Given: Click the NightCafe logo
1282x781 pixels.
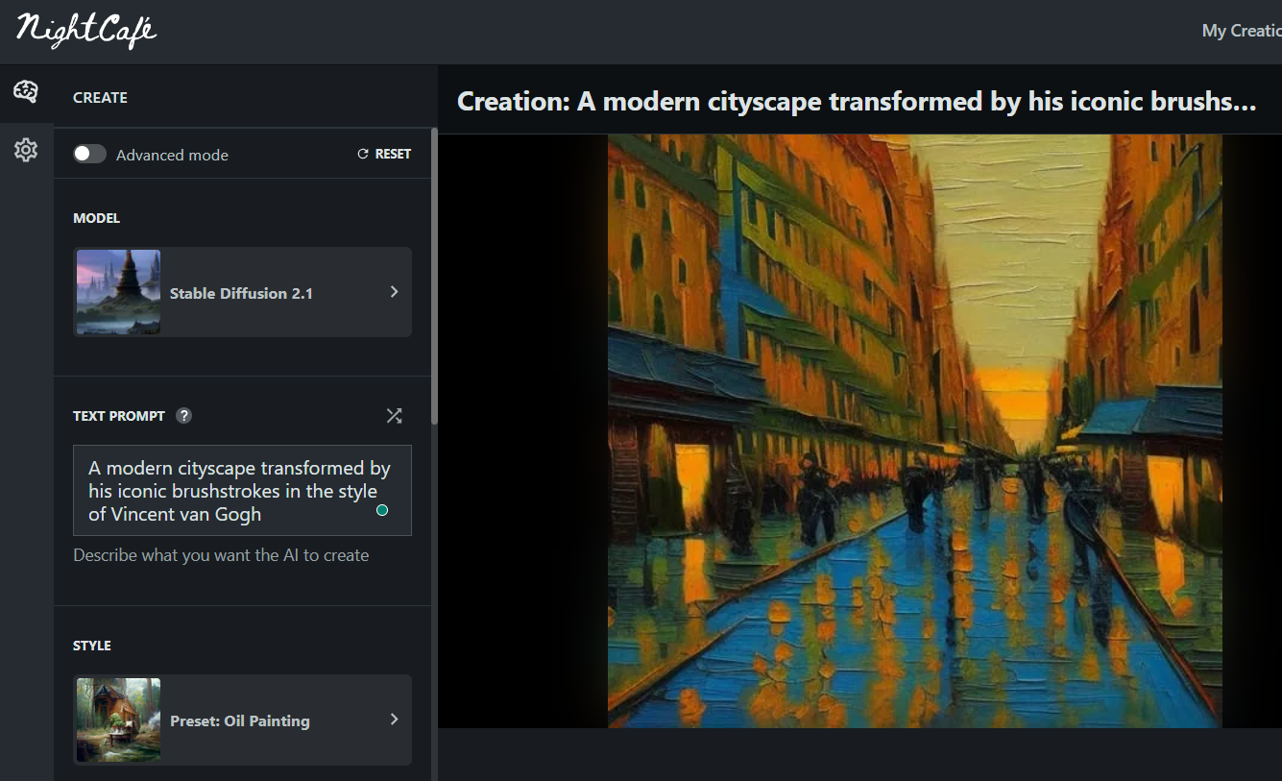Looking at the screenshot, I should click(86, 31).
